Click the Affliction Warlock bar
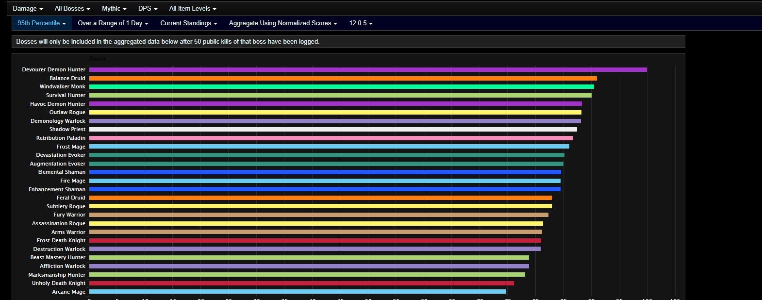 (309, 266)
